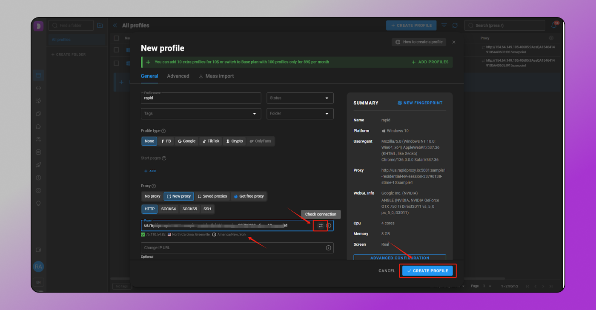Tick the second profile row checkbox
Image resolution: width=596 pixels, height=310 pixels.
pyautogui.click(x=116, y=63)
